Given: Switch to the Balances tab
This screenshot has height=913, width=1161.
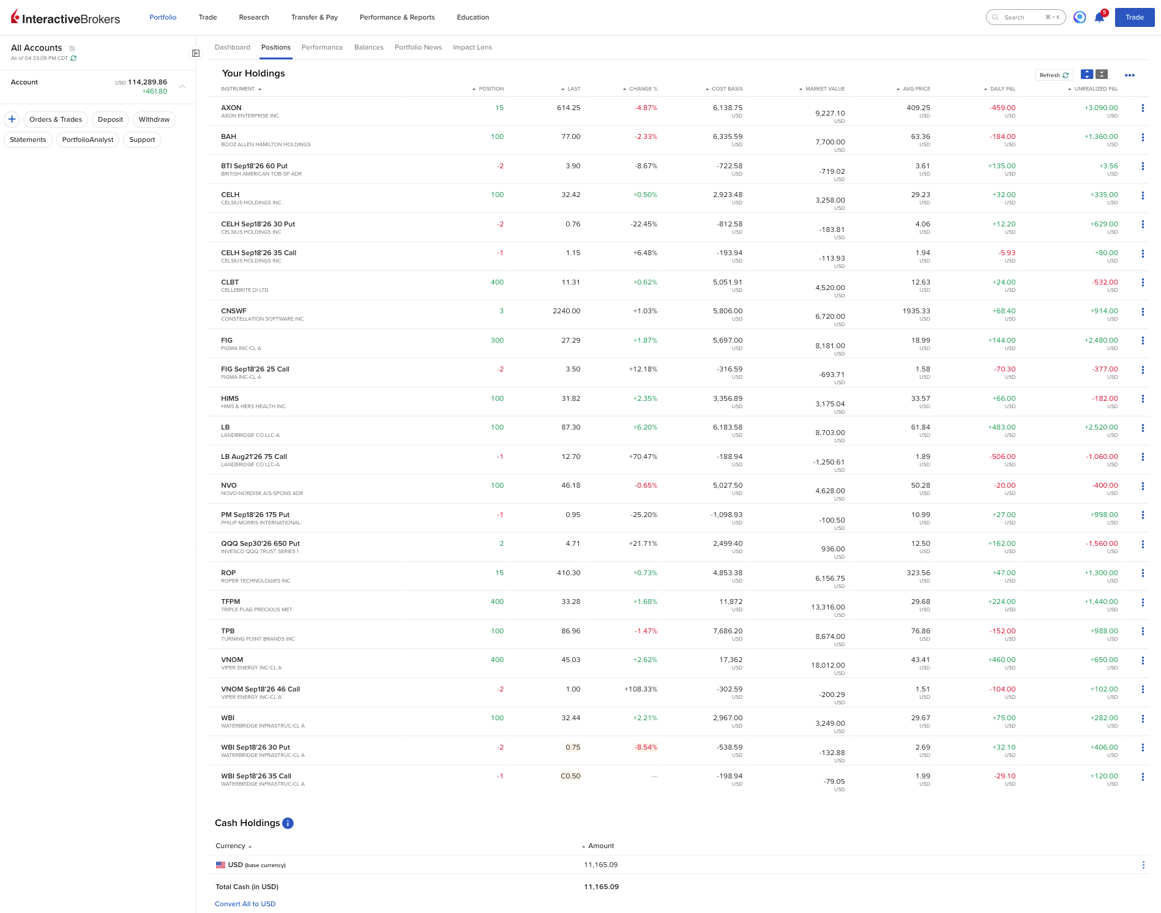Looking at the screenshot, I should [x=369, y=47].
